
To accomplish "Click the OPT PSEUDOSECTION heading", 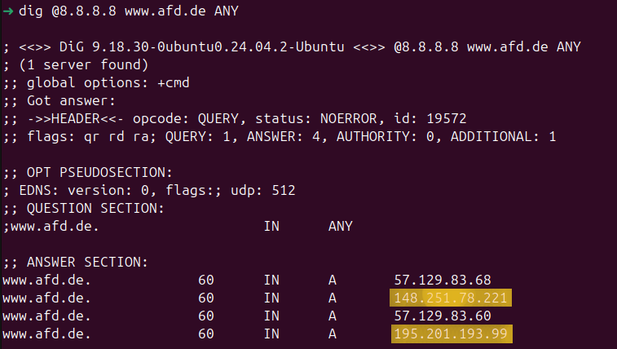I will (x=99, y=172).
